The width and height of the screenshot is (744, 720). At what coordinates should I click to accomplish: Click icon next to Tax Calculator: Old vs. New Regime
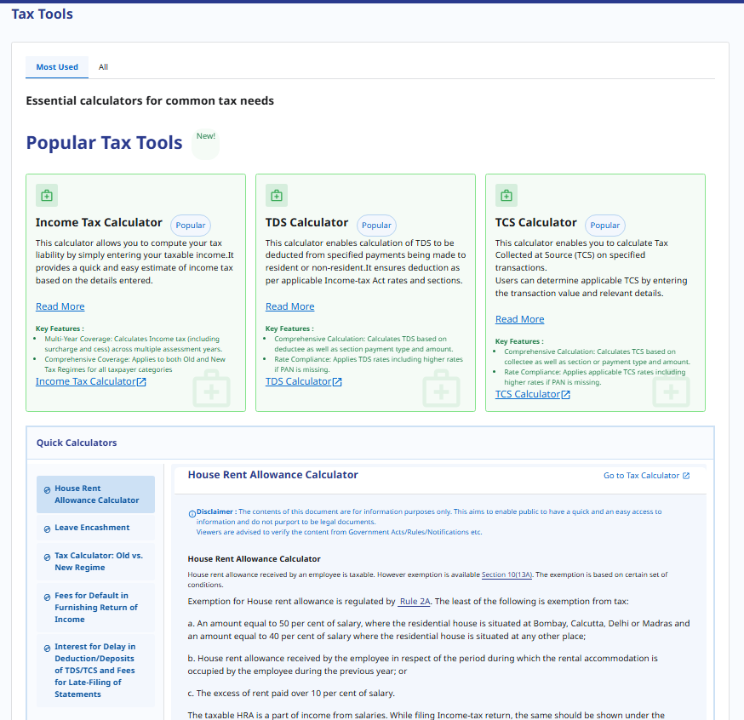pos(47,557)
